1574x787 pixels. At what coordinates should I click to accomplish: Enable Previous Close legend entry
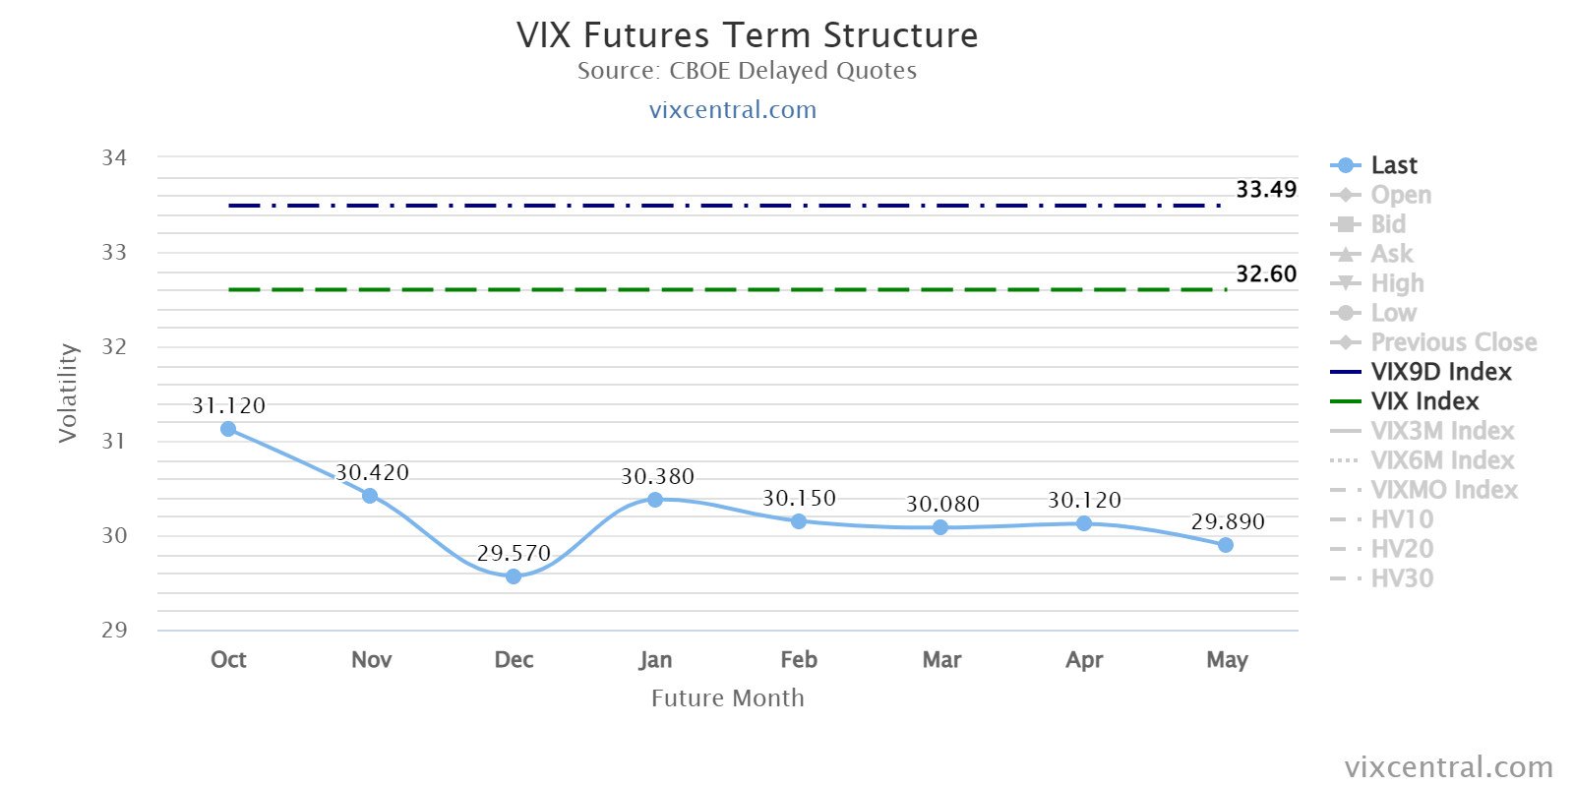1433,342
